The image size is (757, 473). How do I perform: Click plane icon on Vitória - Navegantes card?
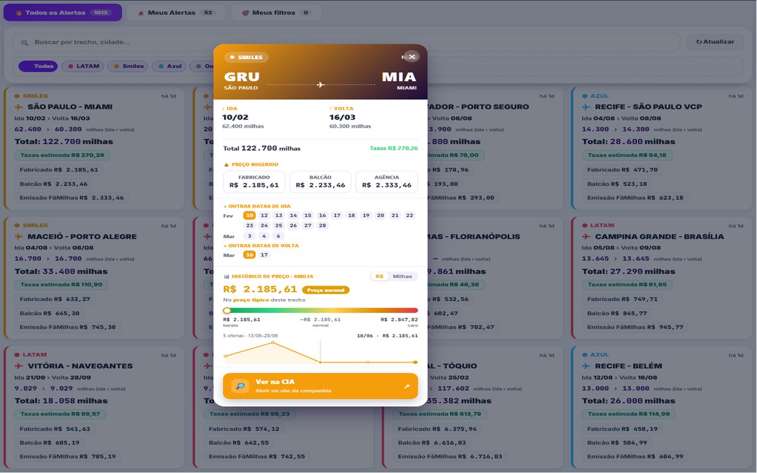point(18,366)
